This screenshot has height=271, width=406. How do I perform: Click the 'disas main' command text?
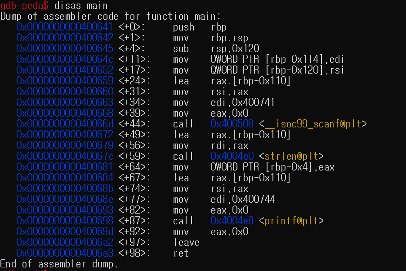point(81,5)
